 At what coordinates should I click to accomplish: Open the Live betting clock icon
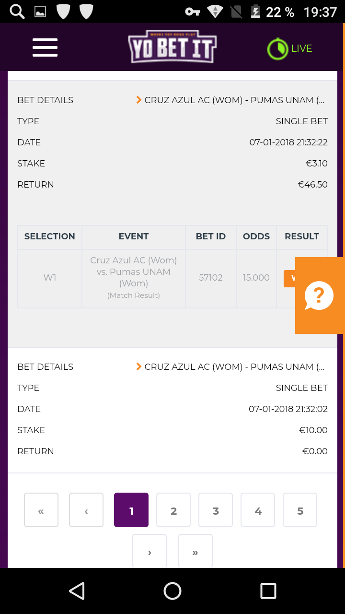click(x=276, y=49)
